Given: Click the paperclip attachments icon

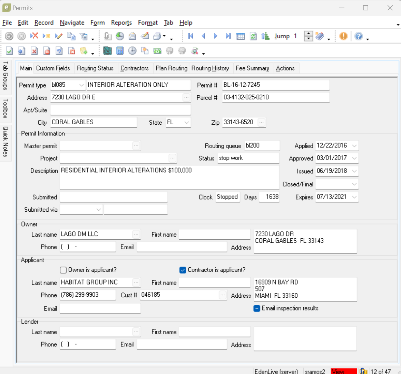Looking at the screenshot, I should click(108, 36).
